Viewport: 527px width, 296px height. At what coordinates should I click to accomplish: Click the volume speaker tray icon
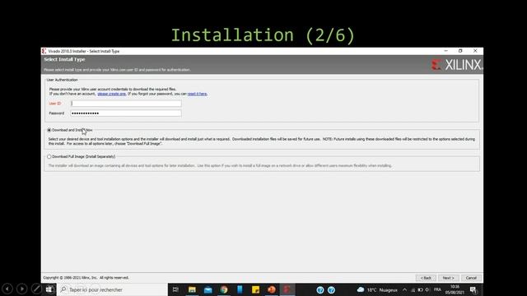pyautogui.click(x=427, y=289)
